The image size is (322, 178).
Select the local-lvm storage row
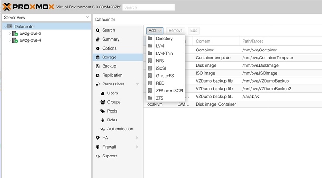click(233, 104)
